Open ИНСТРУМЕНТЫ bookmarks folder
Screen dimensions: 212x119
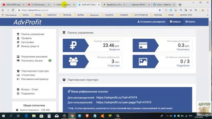coord(139,15)
